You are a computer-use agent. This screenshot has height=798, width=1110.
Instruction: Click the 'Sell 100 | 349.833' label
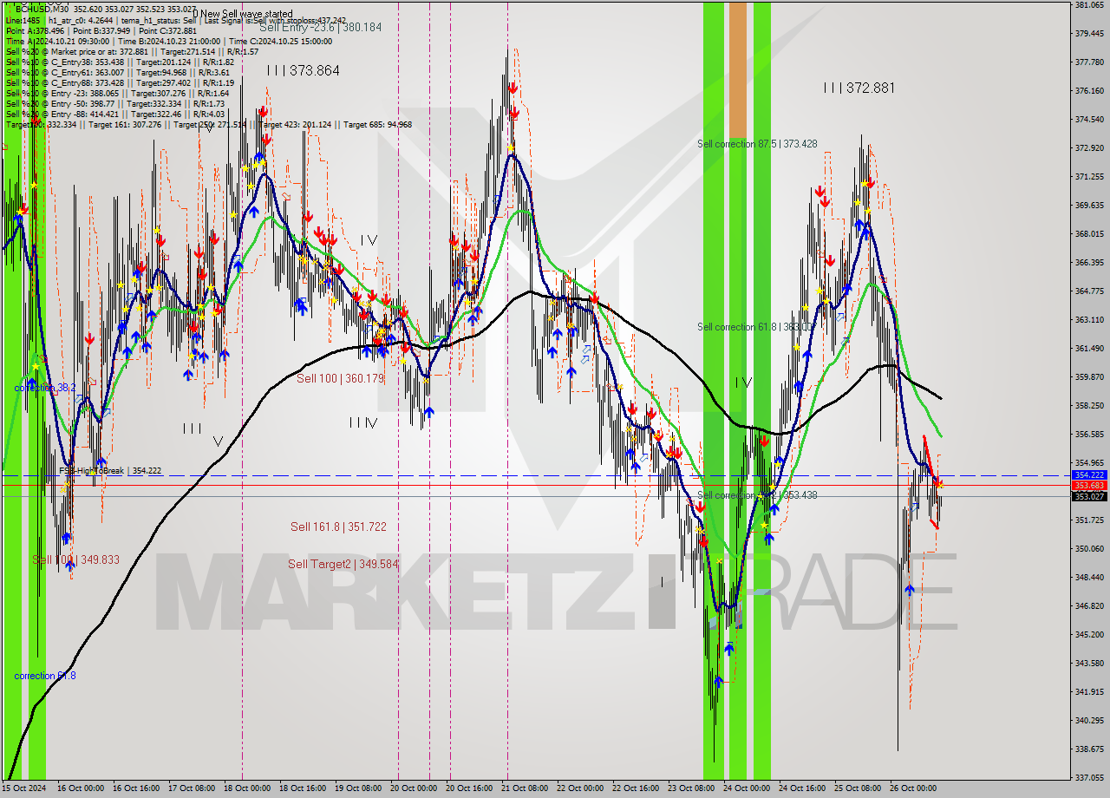point(75,559)
